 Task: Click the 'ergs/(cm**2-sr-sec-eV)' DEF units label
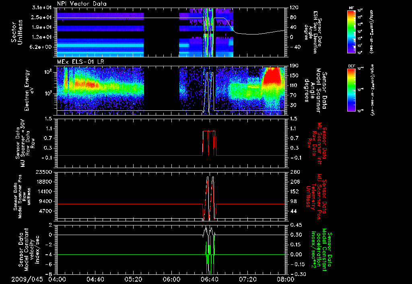coord(372,90)
